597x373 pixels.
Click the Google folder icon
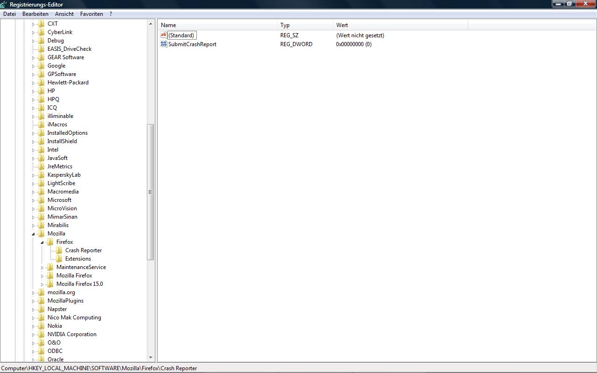click(x=42, y=66)
